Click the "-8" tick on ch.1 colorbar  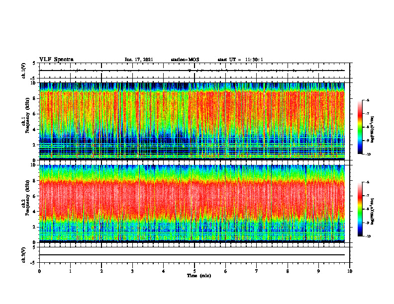(x=367, y=127)
